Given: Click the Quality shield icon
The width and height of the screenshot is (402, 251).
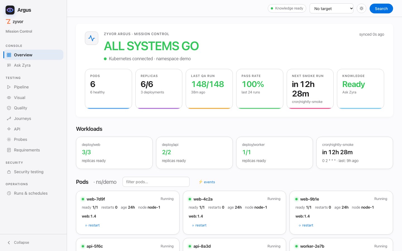Looking at the screenshot, I should pos(9,108).
